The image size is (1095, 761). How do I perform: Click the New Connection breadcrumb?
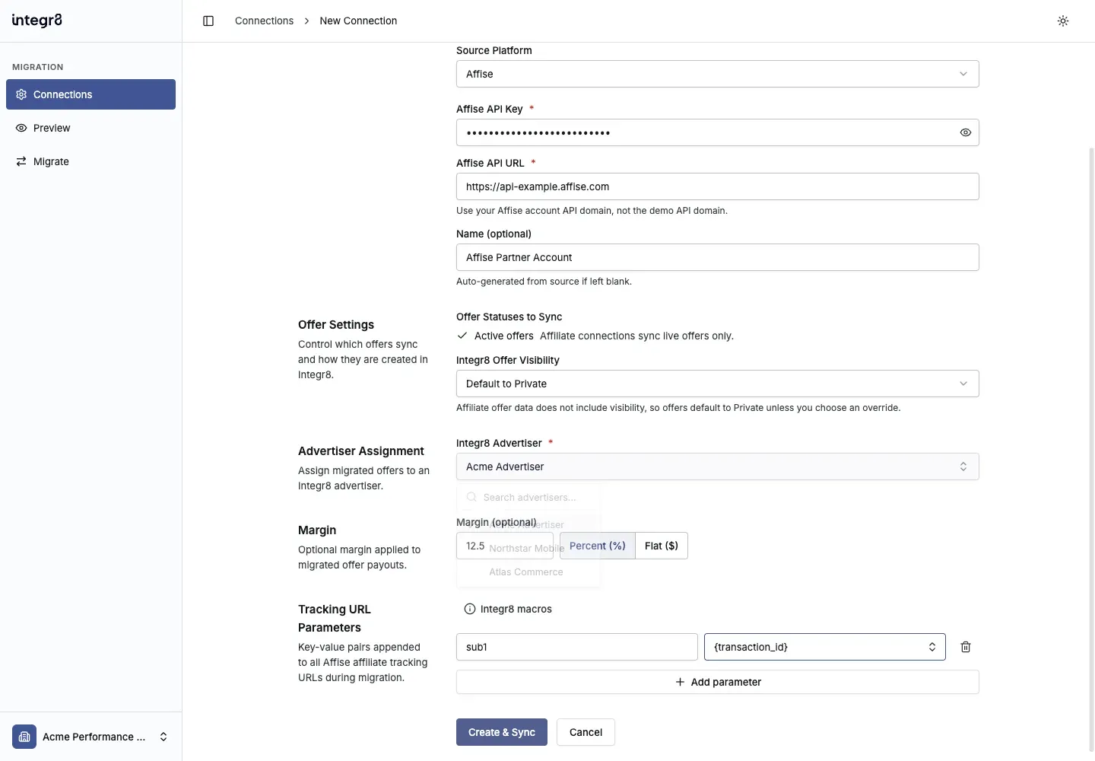click(x=358, y=21)
